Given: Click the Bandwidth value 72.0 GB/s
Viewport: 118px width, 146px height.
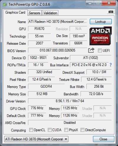Looking at the screenshot, I should (96, 94).
